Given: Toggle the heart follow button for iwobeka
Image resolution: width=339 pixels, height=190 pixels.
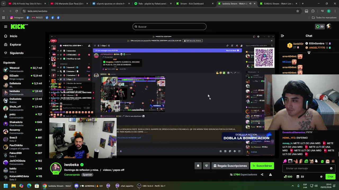Looking at the screenshot, I should coord(207,166).
